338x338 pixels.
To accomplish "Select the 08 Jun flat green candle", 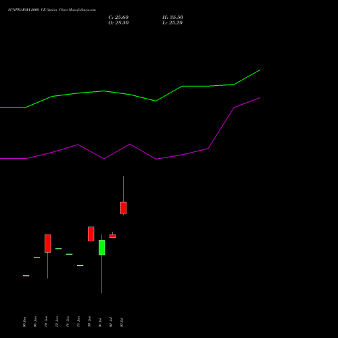I will tap(37, 258).
